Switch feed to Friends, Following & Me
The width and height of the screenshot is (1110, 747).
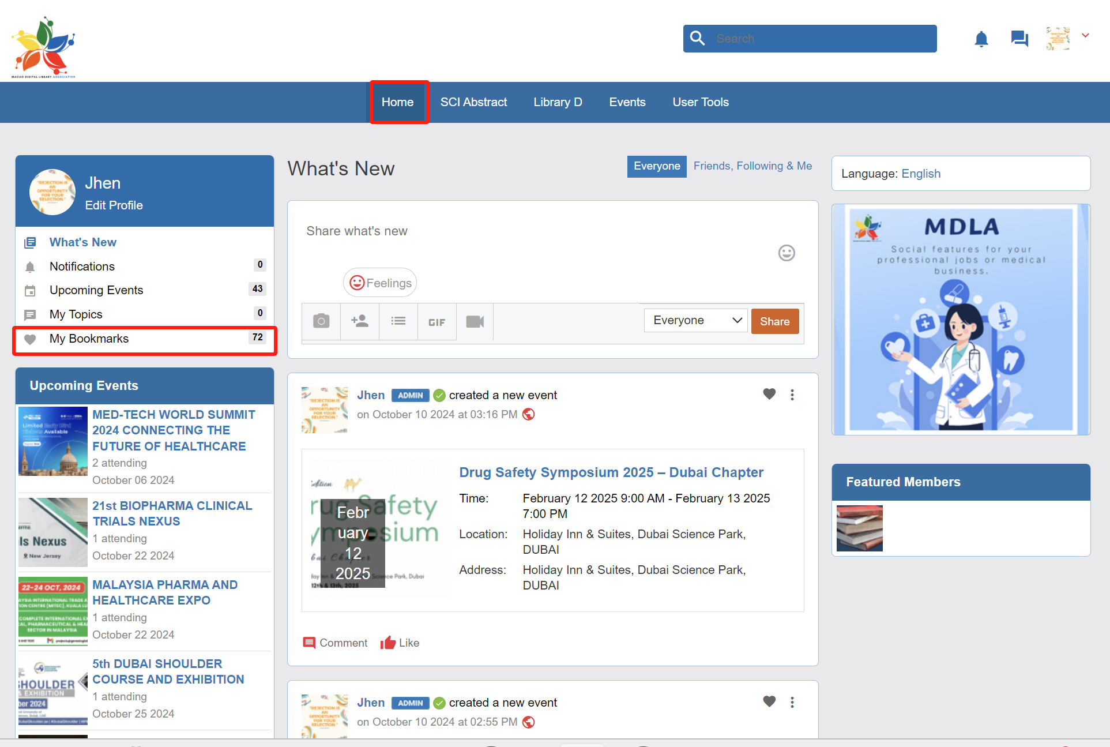pos(752,166)
